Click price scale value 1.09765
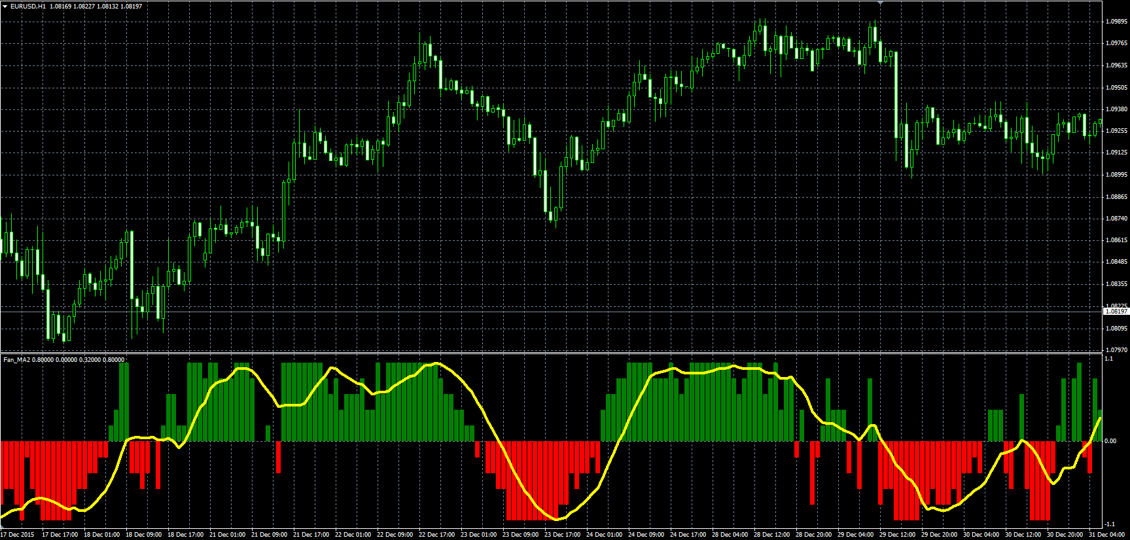The image size is (1130, 540). 1117,43
